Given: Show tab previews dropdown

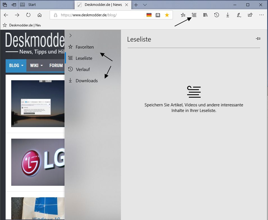Looking at the screenshot, I should [x=145, y=5].
